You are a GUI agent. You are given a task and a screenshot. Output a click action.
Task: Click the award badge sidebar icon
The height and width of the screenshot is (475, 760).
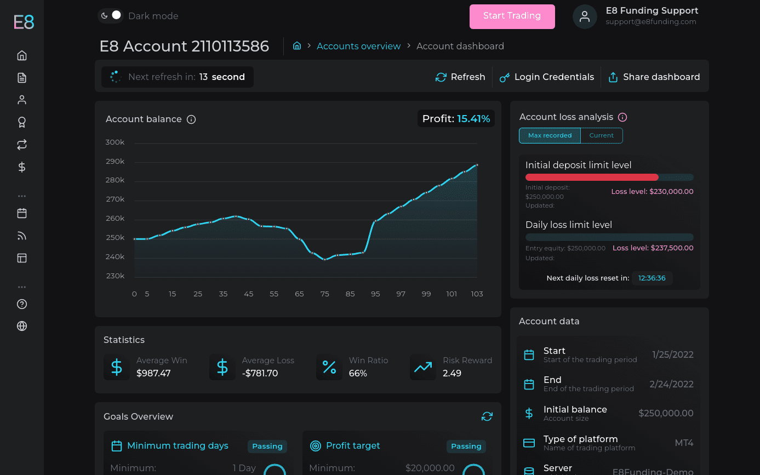22,122
